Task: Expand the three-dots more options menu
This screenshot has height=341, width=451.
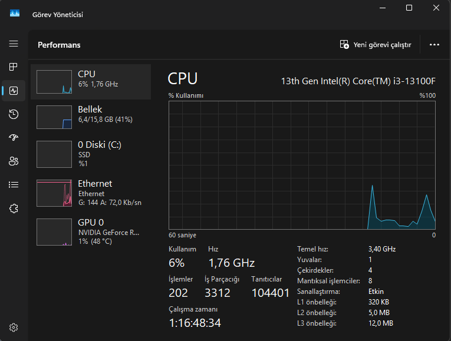Action: [x=434, y=45]
